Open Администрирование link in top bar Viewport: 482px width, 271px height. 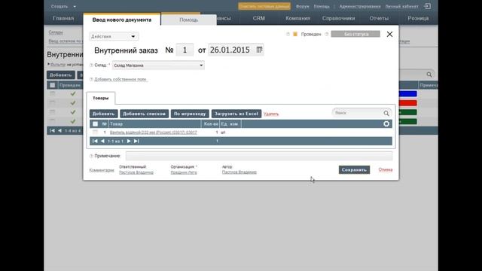pos(360,6)
